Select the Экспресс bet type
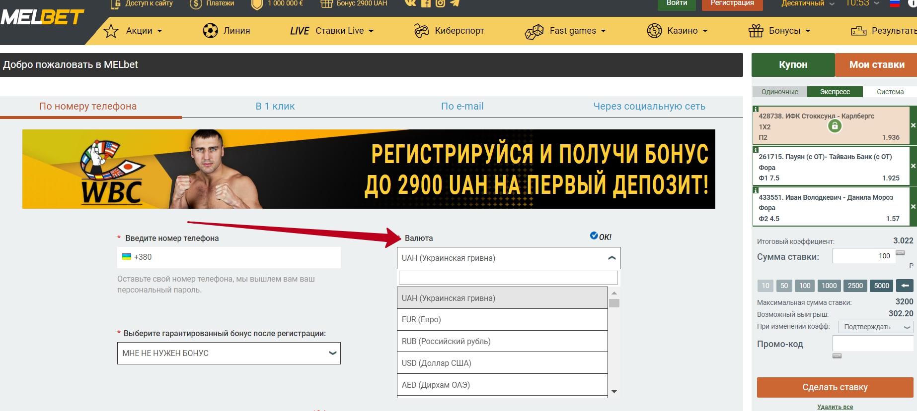This screenshot has height=411, width=917. click(x=835, y=92)
